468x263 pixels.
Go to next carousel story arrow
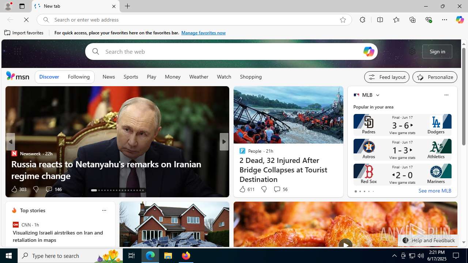(224, 142)
